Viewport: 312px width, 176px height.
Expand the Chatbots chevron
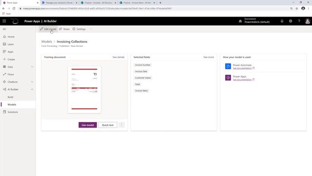pos(32,82)
